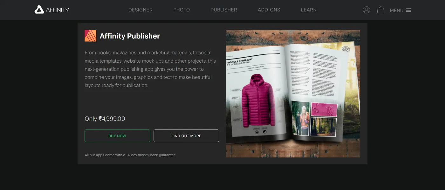Click the 'Only ₹4,999.00' price text
445x190 pixels.
tap(105, 119)
